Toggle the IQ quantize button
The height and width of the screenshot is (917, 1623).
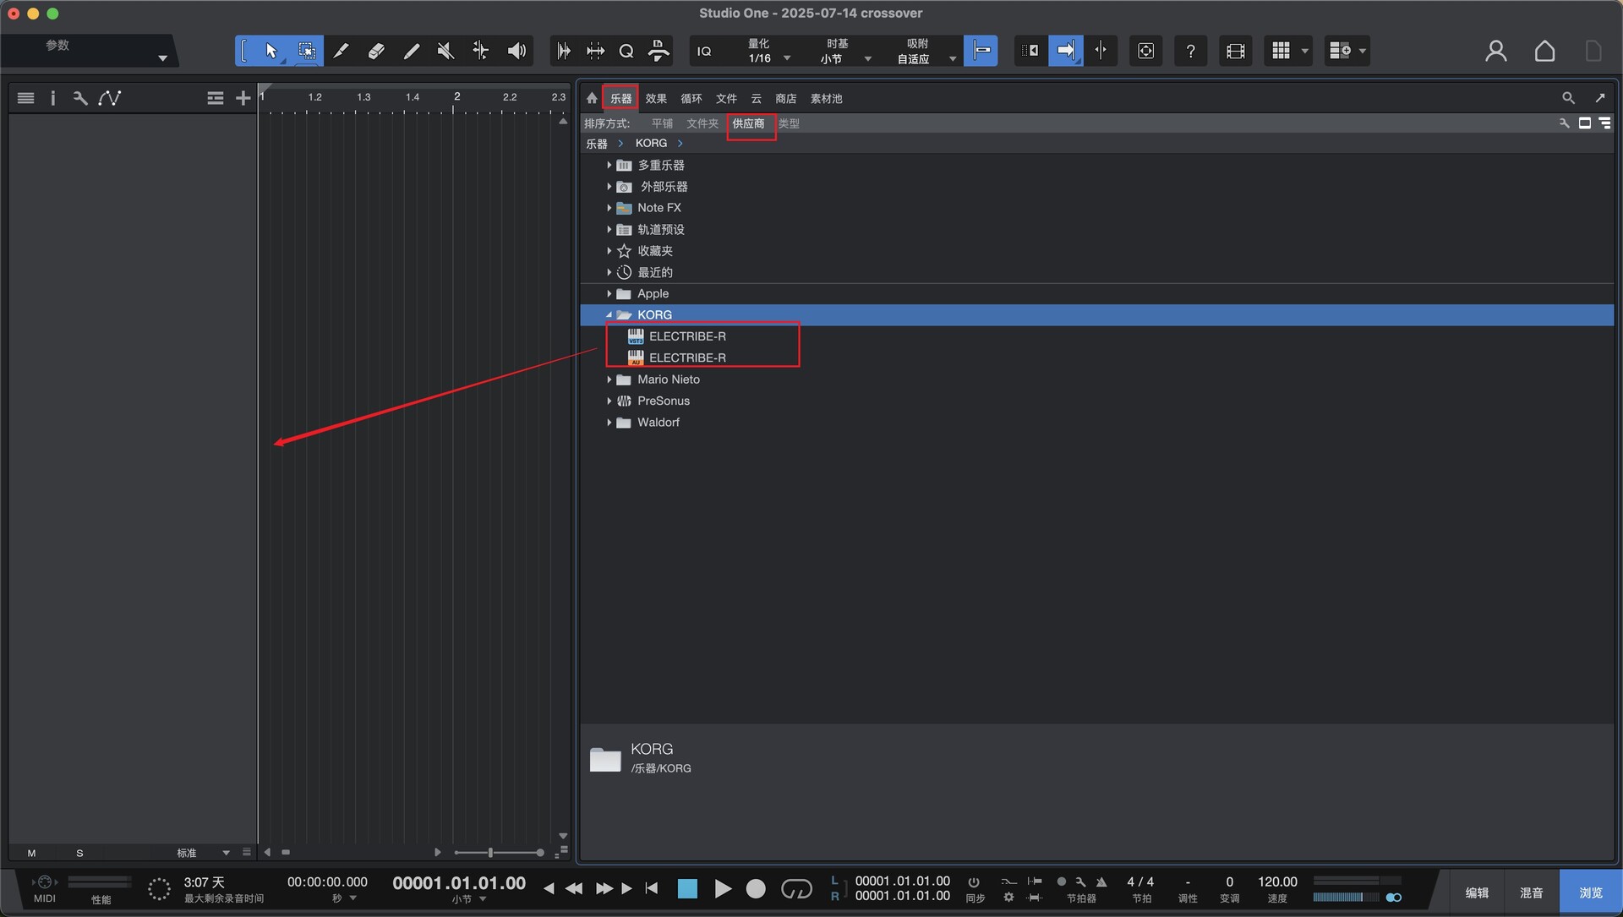(x=704, y=52)
